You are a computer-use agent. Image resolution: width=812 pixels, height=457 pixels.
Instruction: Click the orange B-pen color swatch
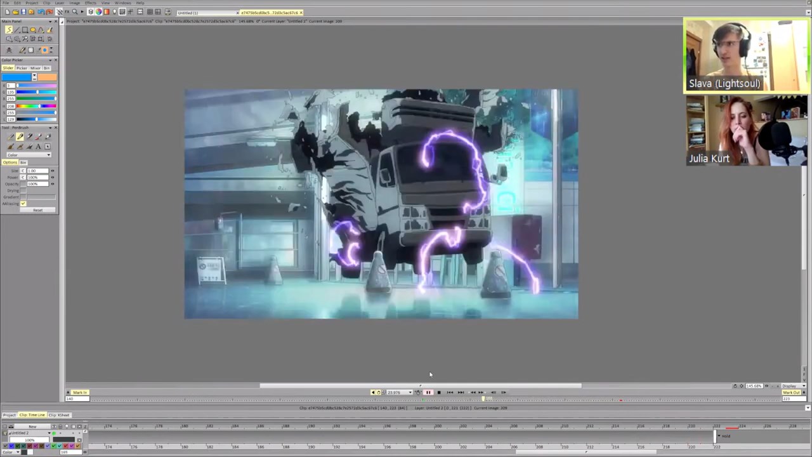[47, 77]
